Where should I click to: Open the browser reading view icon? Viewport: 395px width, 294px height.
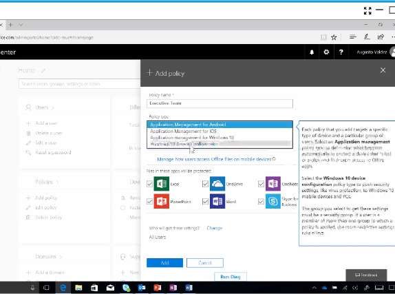(323, 37)
